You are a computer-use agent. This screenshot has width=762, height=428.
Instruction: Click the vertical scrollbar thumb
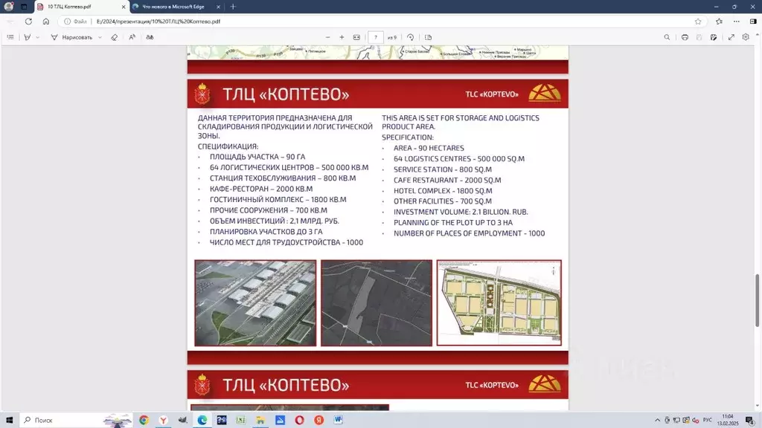(x=757, y=300)
